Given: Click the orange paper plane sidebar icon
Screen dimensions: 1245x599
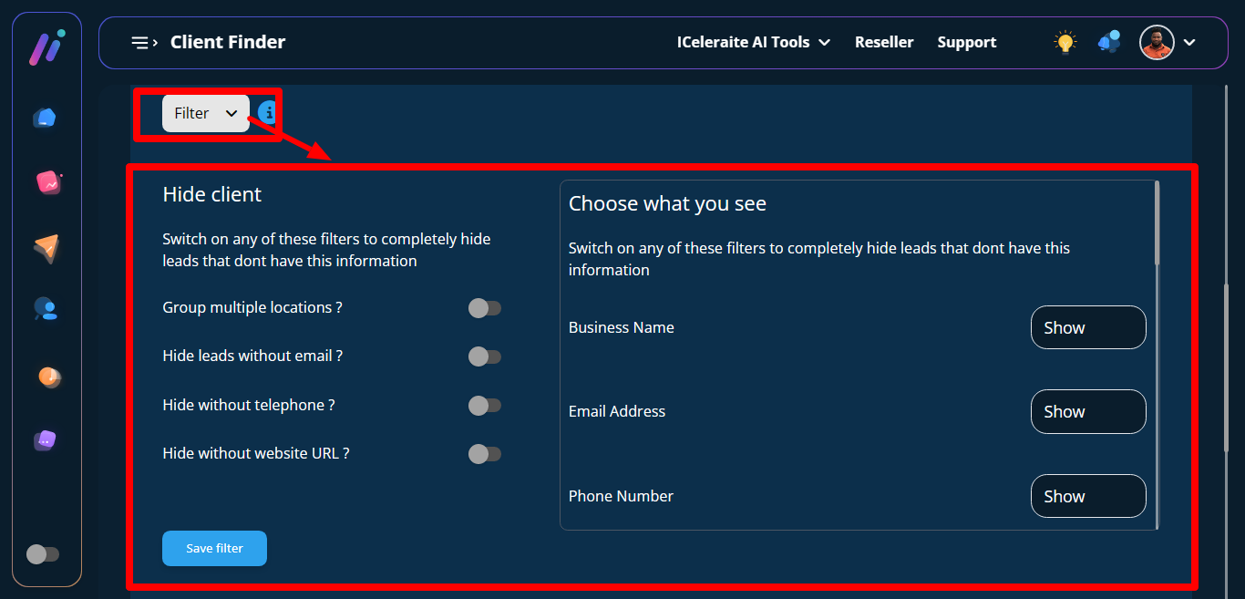Looking at the screenshot, I should tap(46, 247).
